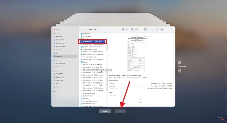The width and height of the screenshot is (227, 123).
Task: Expand the 'screen' folder chevron
Action: [104, 62]
